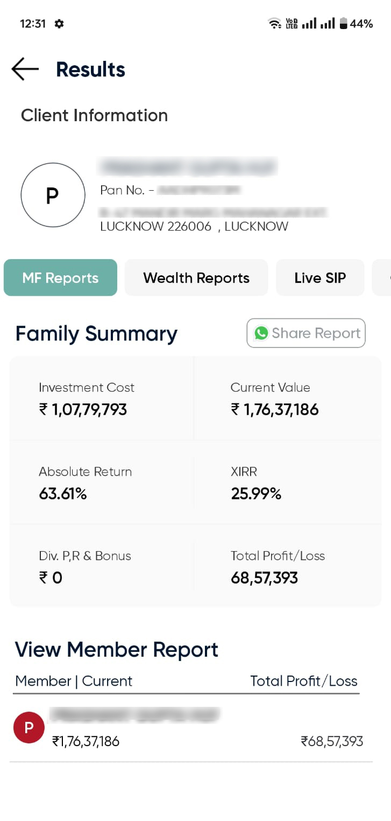Tap the WhatsApp icon in Share Report
Screen dimensions: 391x821
coord(261,333)
